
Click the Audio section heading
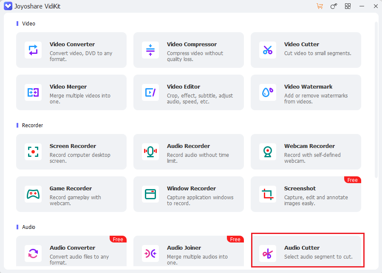point(28,227)
